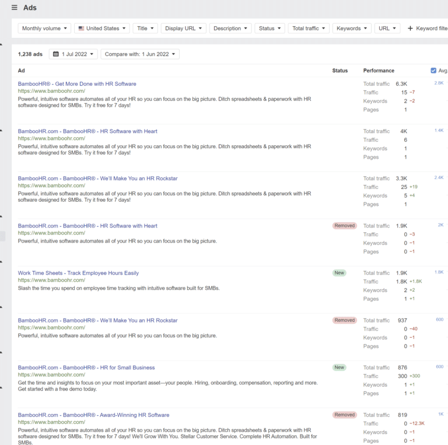
Task: Click 'HR for Small Business' ad title
Action: point(86,367)
